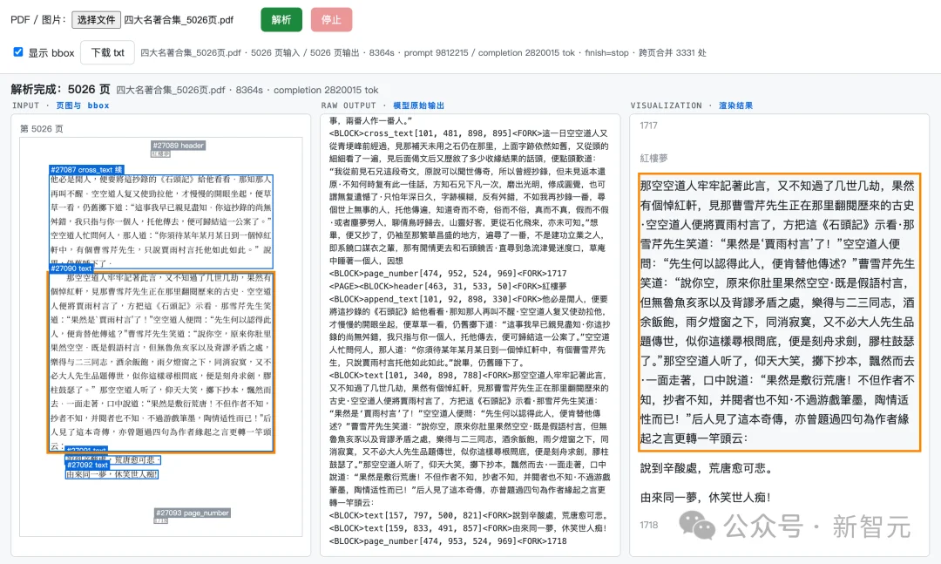Click page number 1718 in visualization panel
941x564 pixels.
click(x=649, y=525)
